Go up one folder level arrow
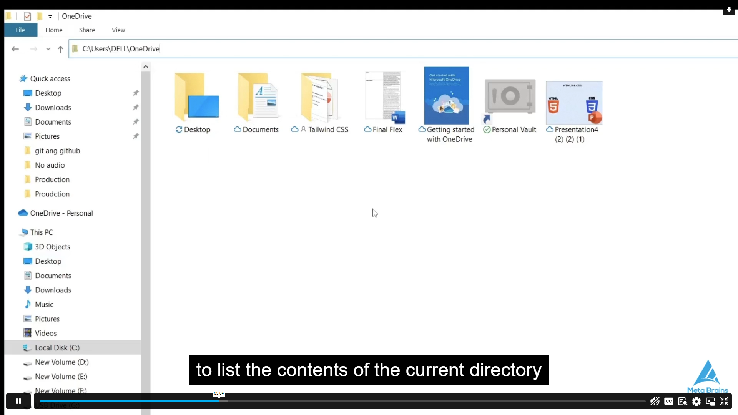The height and width of the screenshot is (415, 738). tap(60, 49)
